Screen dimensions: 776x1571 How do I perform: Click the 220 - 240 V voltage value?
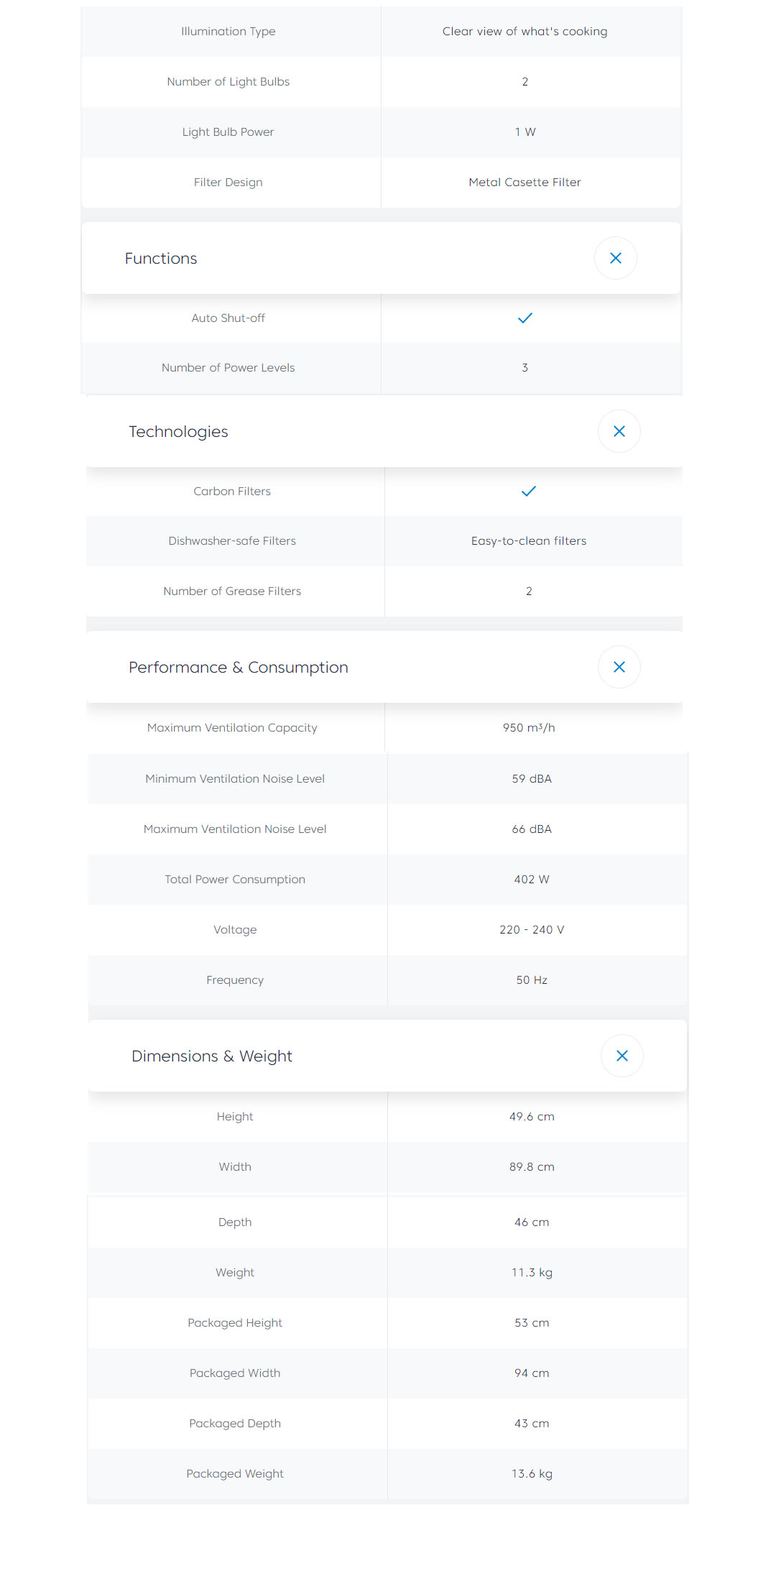(532, 930)
